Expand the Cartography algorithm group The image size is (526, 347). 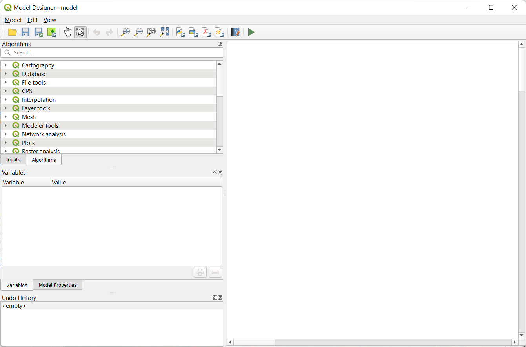click(x=5, y=65)
